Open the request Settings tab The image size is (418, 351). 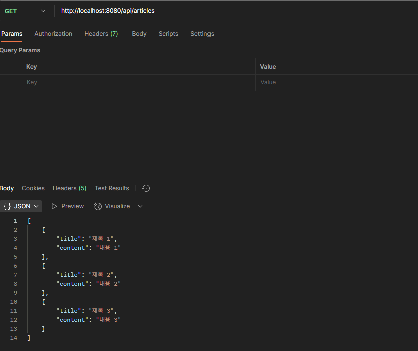click(x=202, y=34)
